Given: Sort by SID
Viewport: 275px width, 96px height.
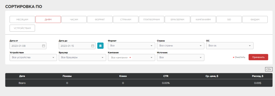Looking at the screenshot, I should click(x=229, y=19).
